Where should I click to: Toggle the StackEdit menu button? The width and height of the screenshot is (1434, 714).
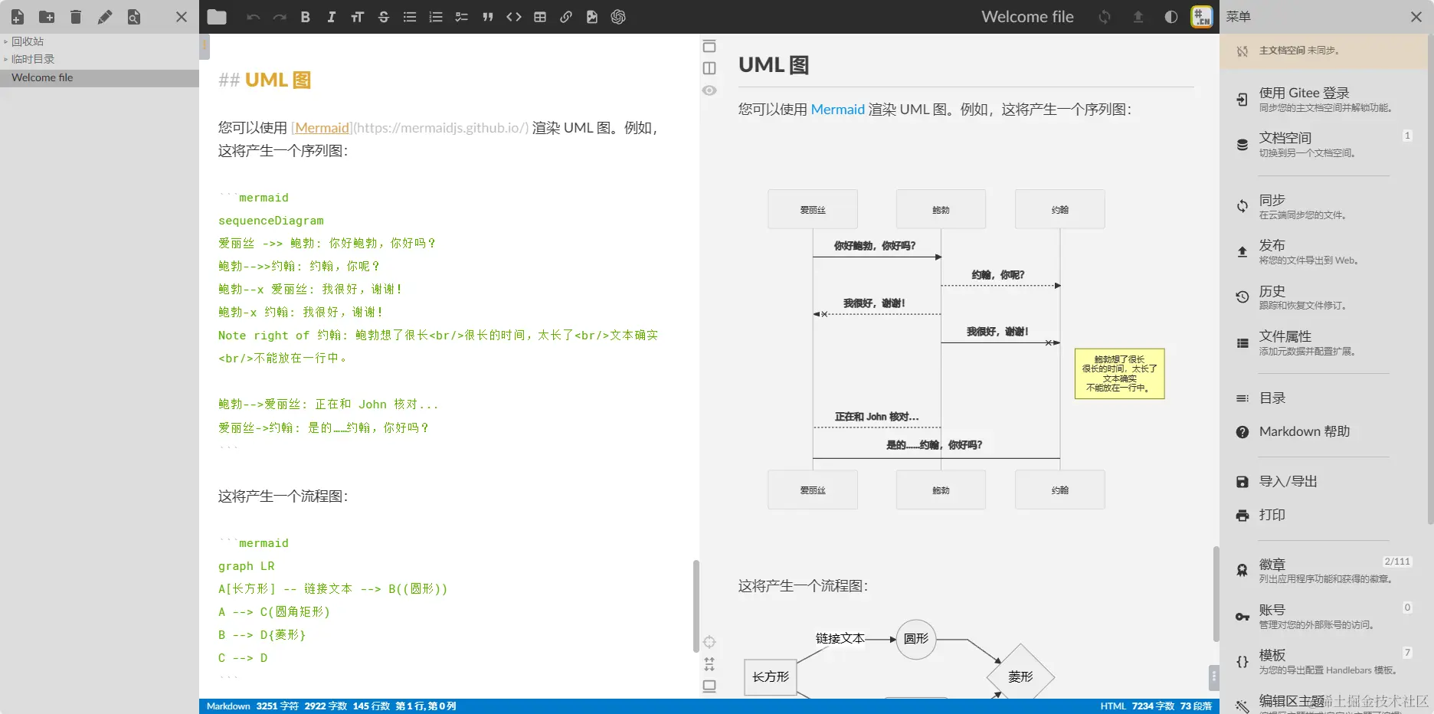(1202, 17)
